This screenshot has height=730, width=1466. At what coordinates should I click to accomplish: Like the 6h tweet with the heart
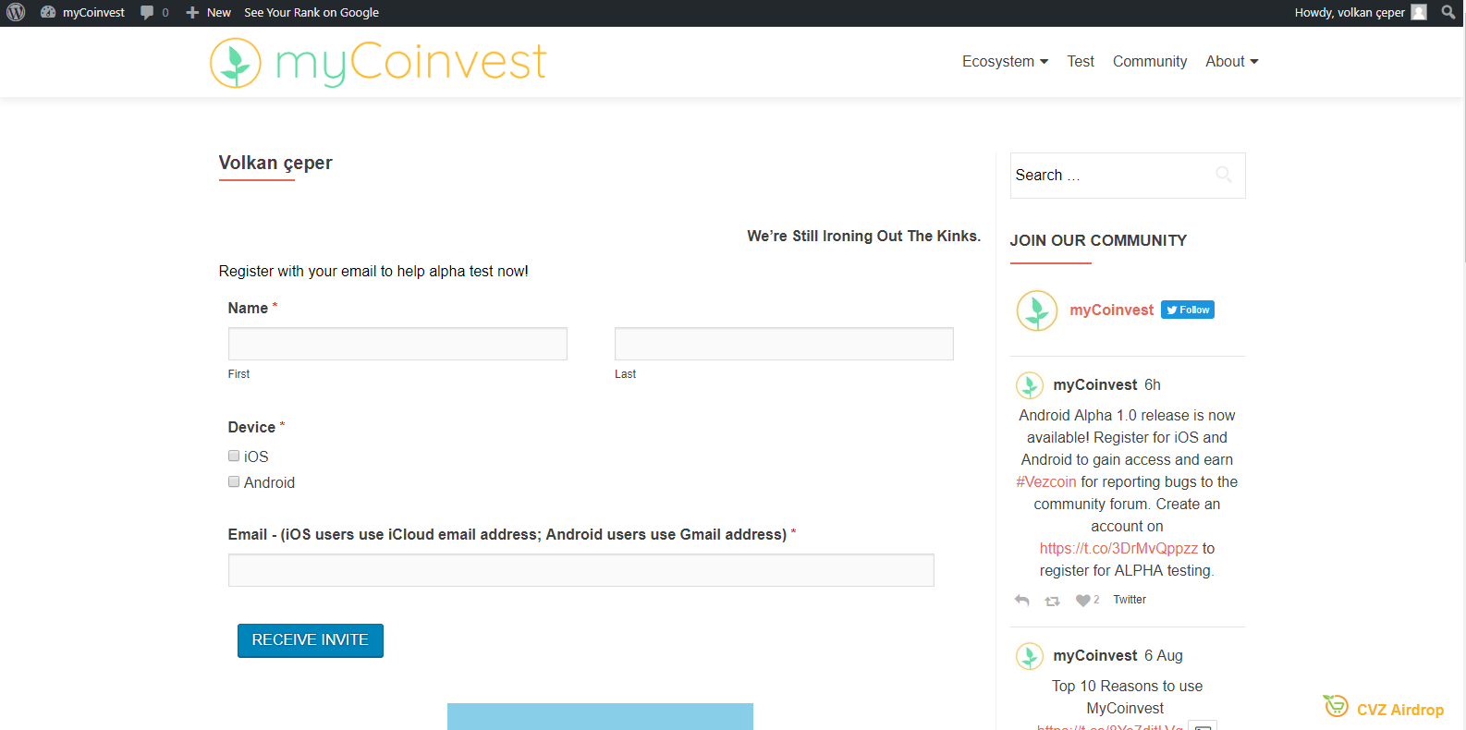click(1082, 601)
